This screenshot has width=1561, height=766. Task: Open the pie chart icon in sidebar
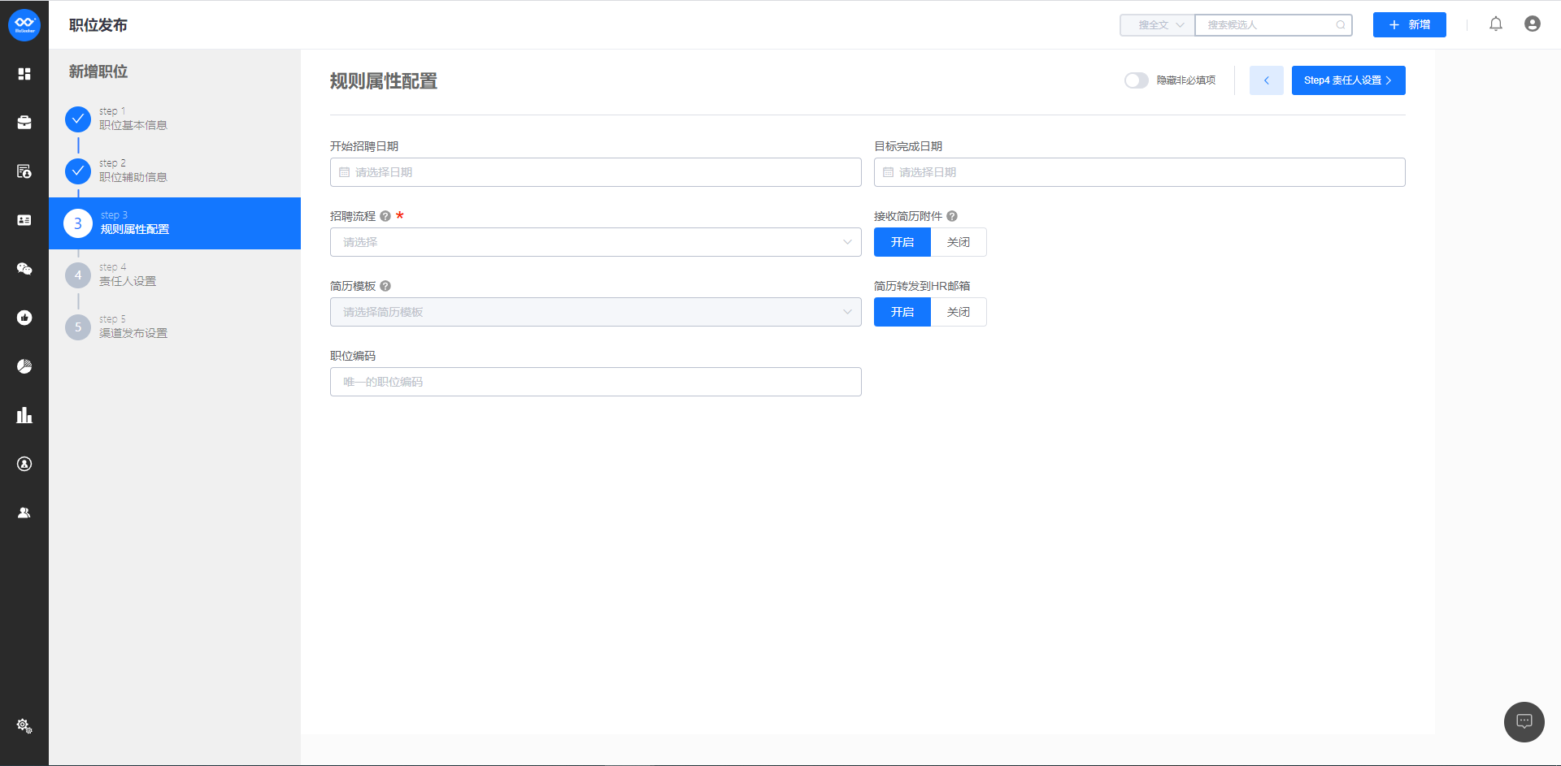(24, 366)
